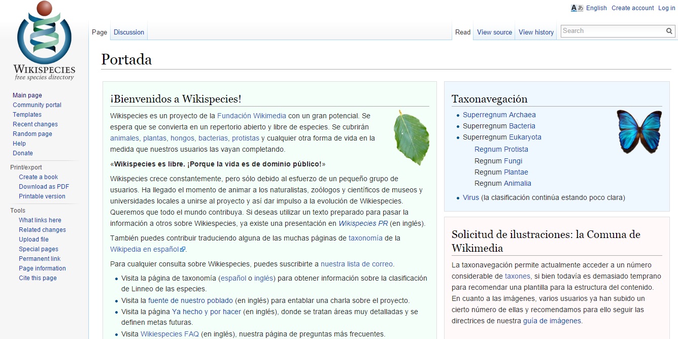
Task: Open Wikiespecies FAQ link
Action: (x=169, y=334)
